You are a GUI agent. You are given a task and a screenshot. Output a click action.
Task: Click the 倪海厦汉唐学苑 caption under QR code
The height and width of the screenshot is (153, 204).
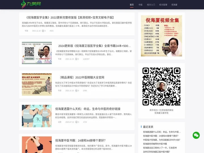tap(161, 113)
